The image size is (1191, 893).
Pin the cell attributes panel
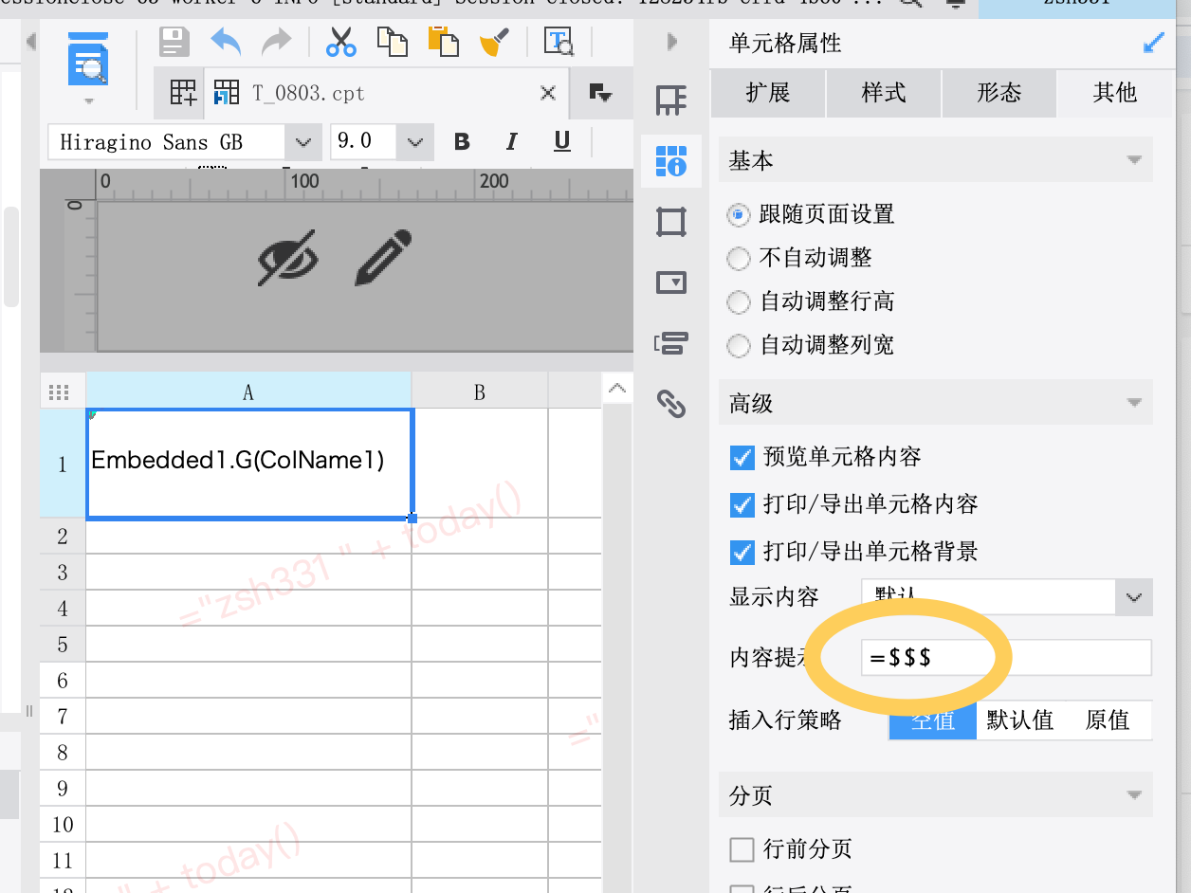pyautogui.click(x=1154, y=43)
